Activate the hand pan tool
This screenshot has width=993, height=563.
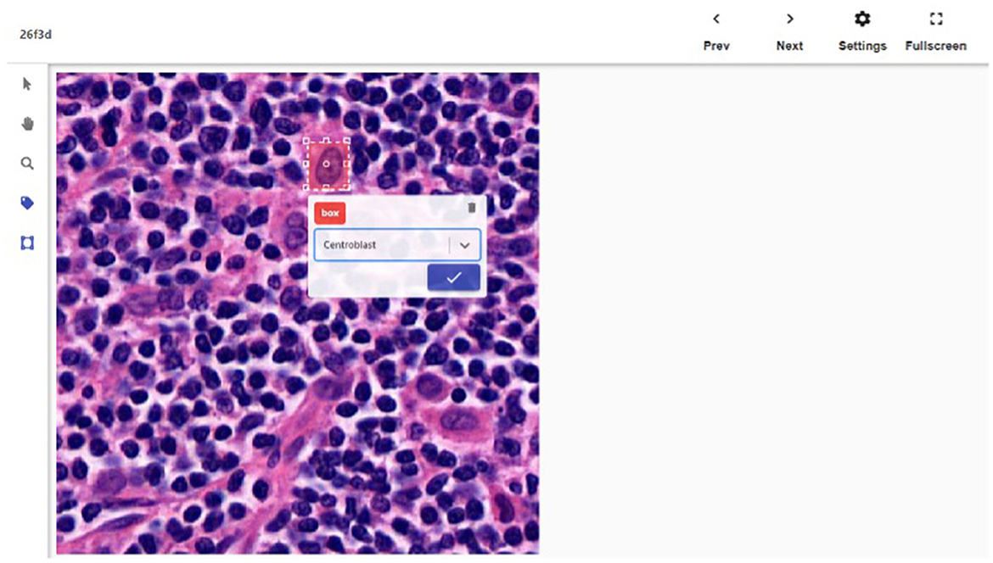tap(27, 124)
